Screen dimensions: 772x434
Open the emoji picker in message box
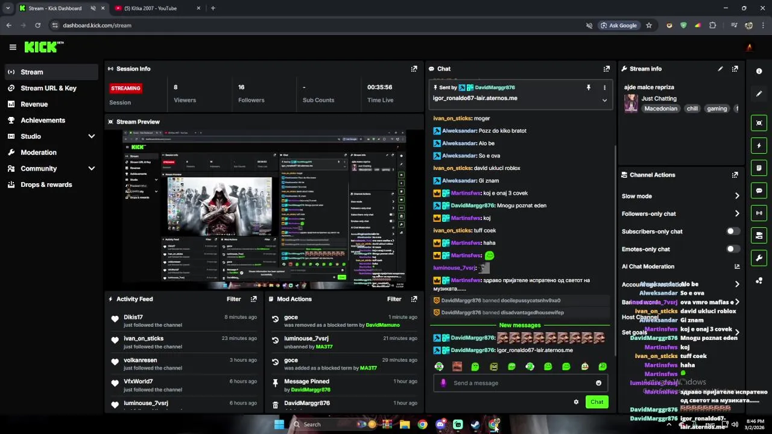(x=598, y=383)
